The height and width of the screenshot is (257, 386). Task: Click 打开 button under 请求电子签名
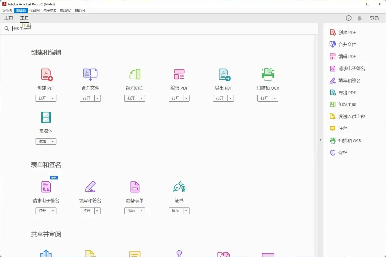click(43, 211)
